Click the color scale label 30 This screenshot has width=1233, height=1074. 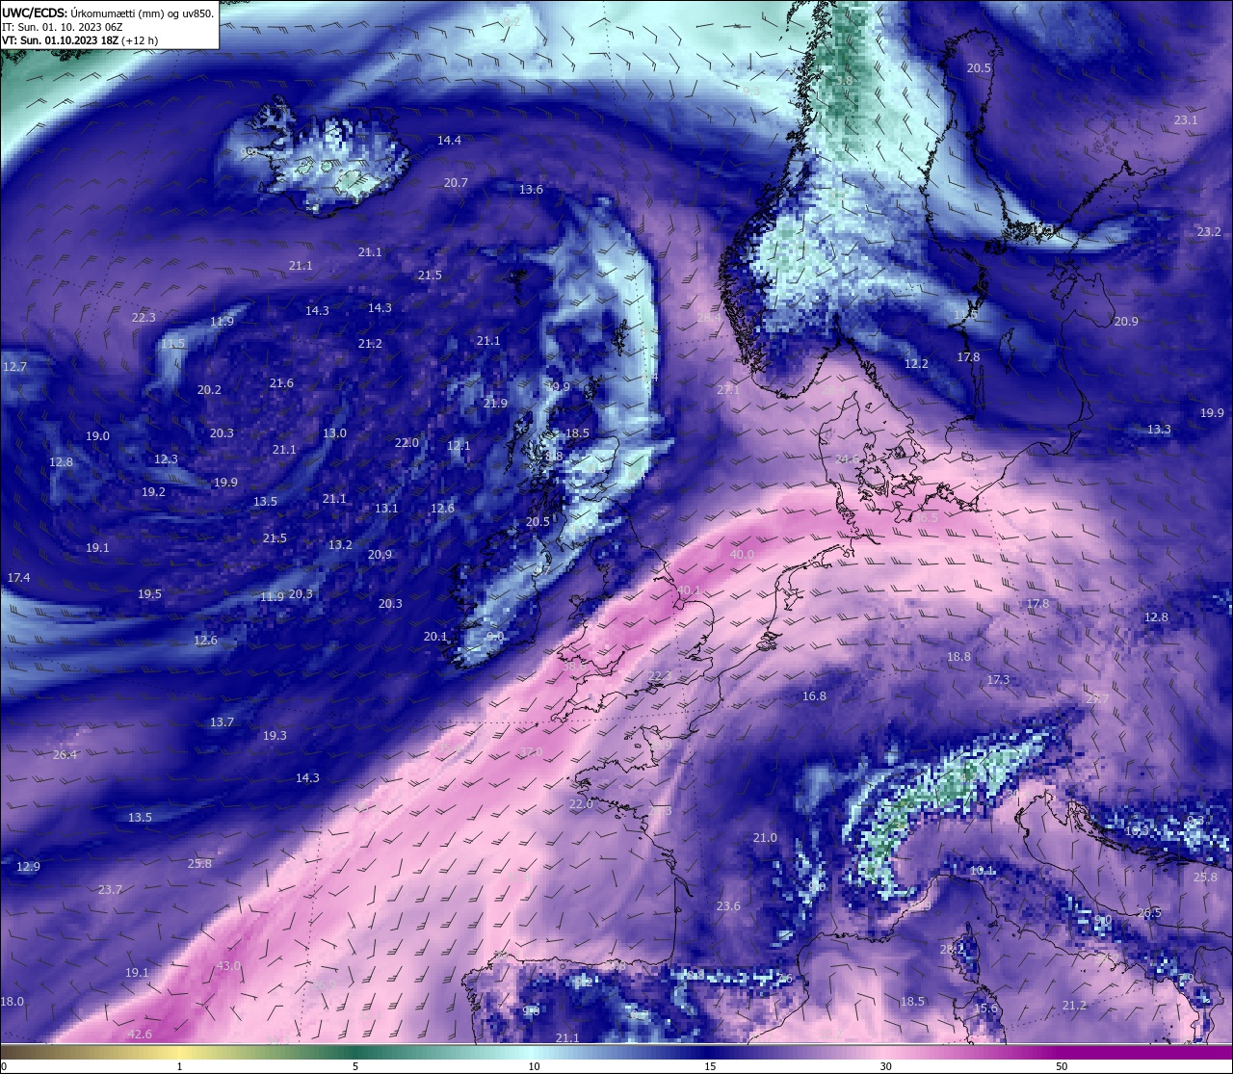coord(885,1066)
